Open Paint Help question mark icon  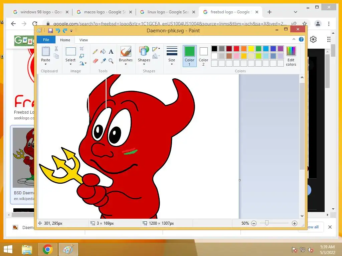coord(301,39)
